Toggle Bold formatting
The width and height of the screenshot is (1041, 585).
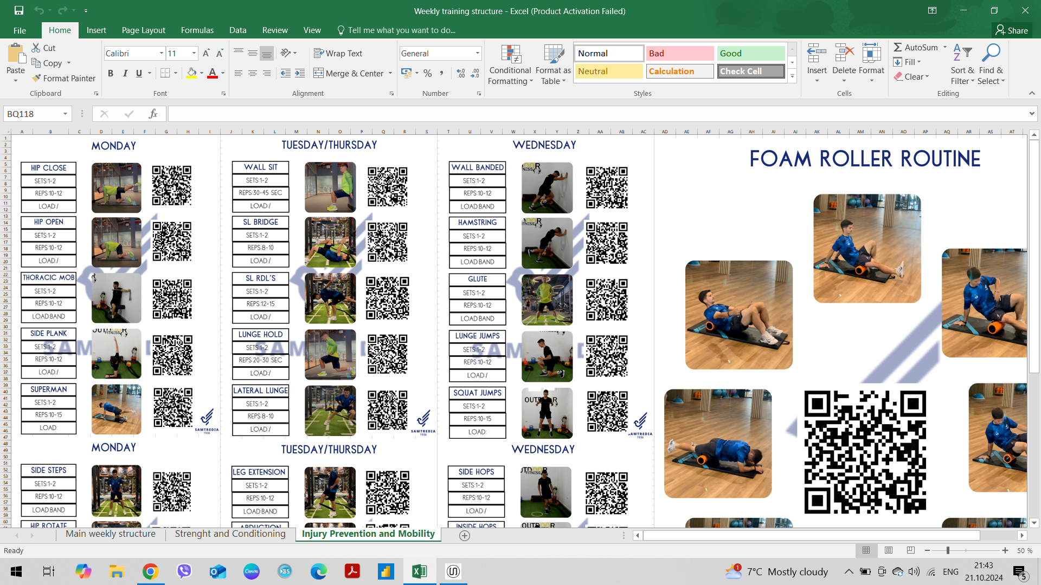click(111, 73)
